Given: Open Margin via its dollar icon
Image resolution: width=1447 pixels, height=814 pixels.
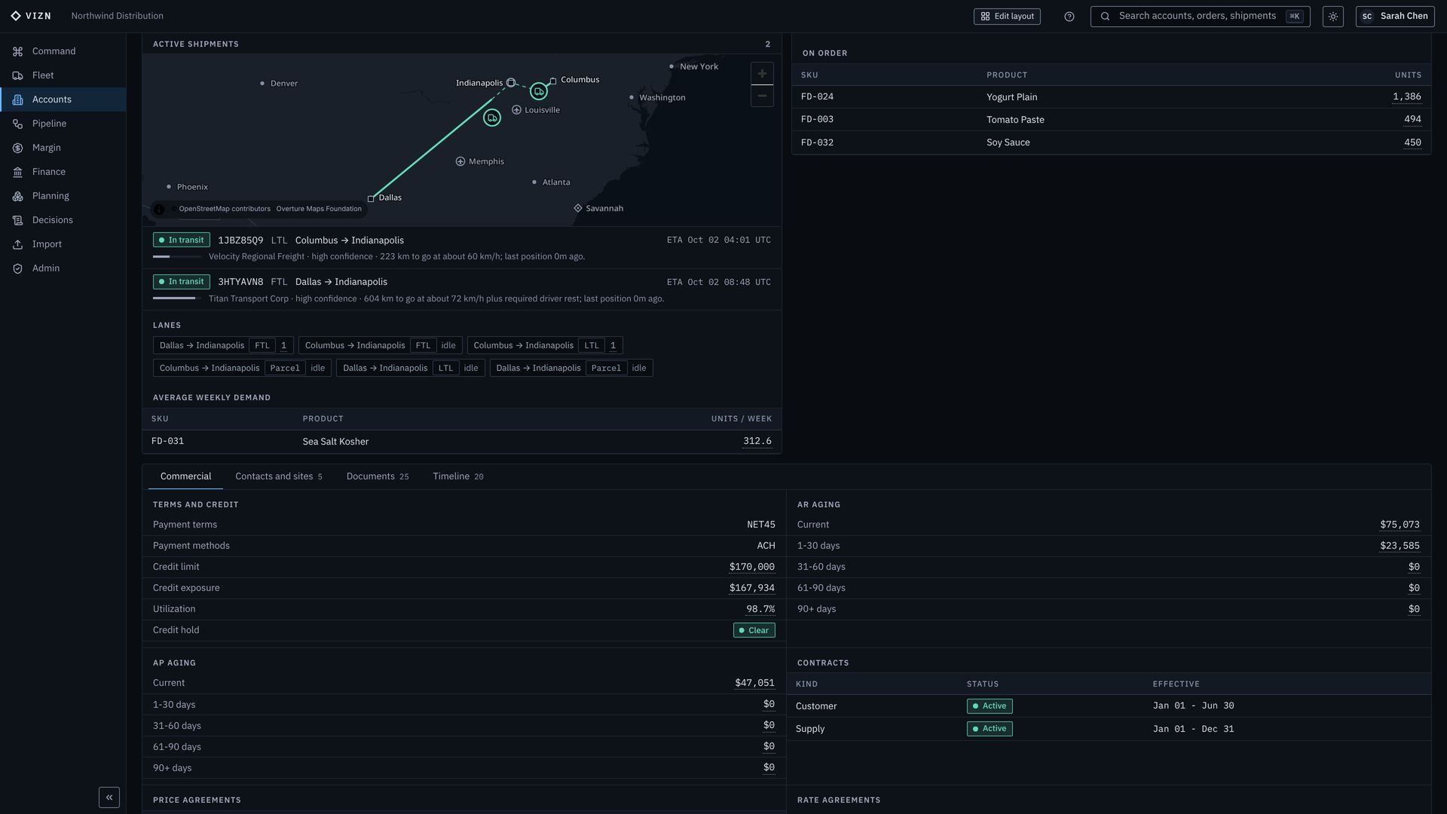Looking at the screenshot, I should point(17,148).
